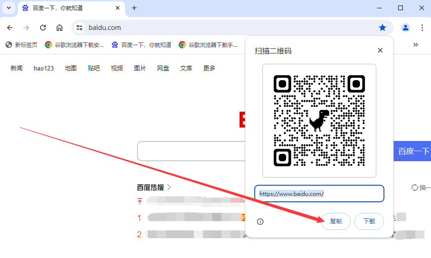Close the 扫描二维码 dialog
The width and height of the screenshot is (431, 258).
380,50
